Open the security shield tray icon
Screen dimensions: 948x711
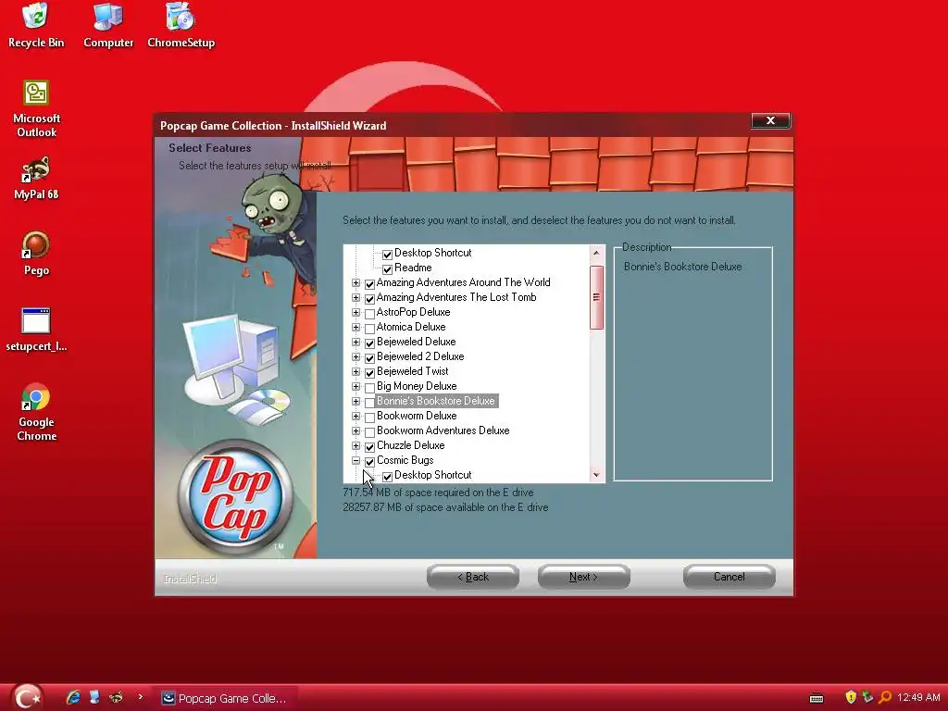point(851,697)
